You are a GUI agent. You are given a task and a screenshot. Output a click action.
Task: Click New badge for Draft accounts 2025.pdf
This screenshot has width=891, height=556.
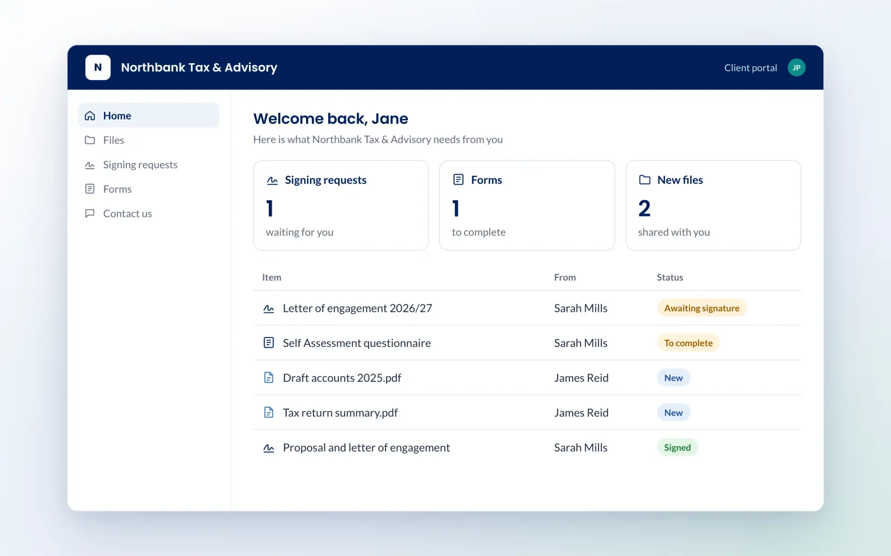[x=673, y=378]
